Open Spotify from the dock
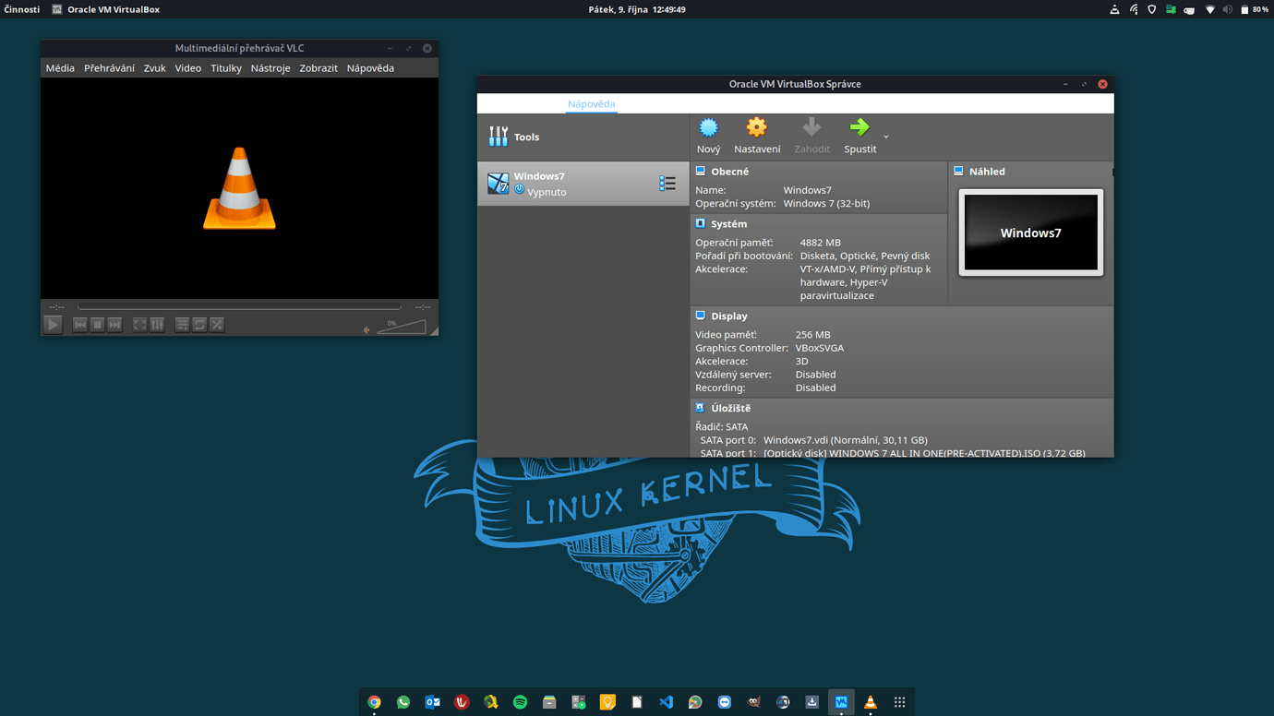The width and height of the screenshot is (1274, 716). tap(520, 701)
